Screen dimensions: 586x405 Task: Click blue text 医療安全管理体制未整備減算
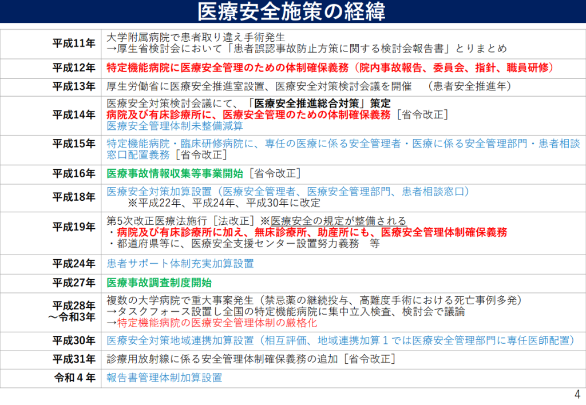pyautogui.click(x=175, y=126)
